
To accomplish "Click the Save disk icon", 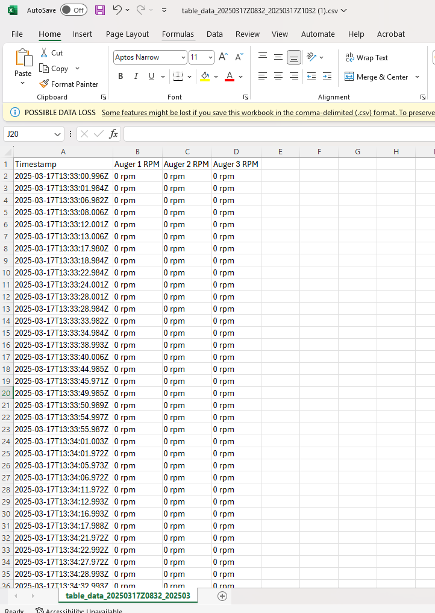I will (100, 11).
